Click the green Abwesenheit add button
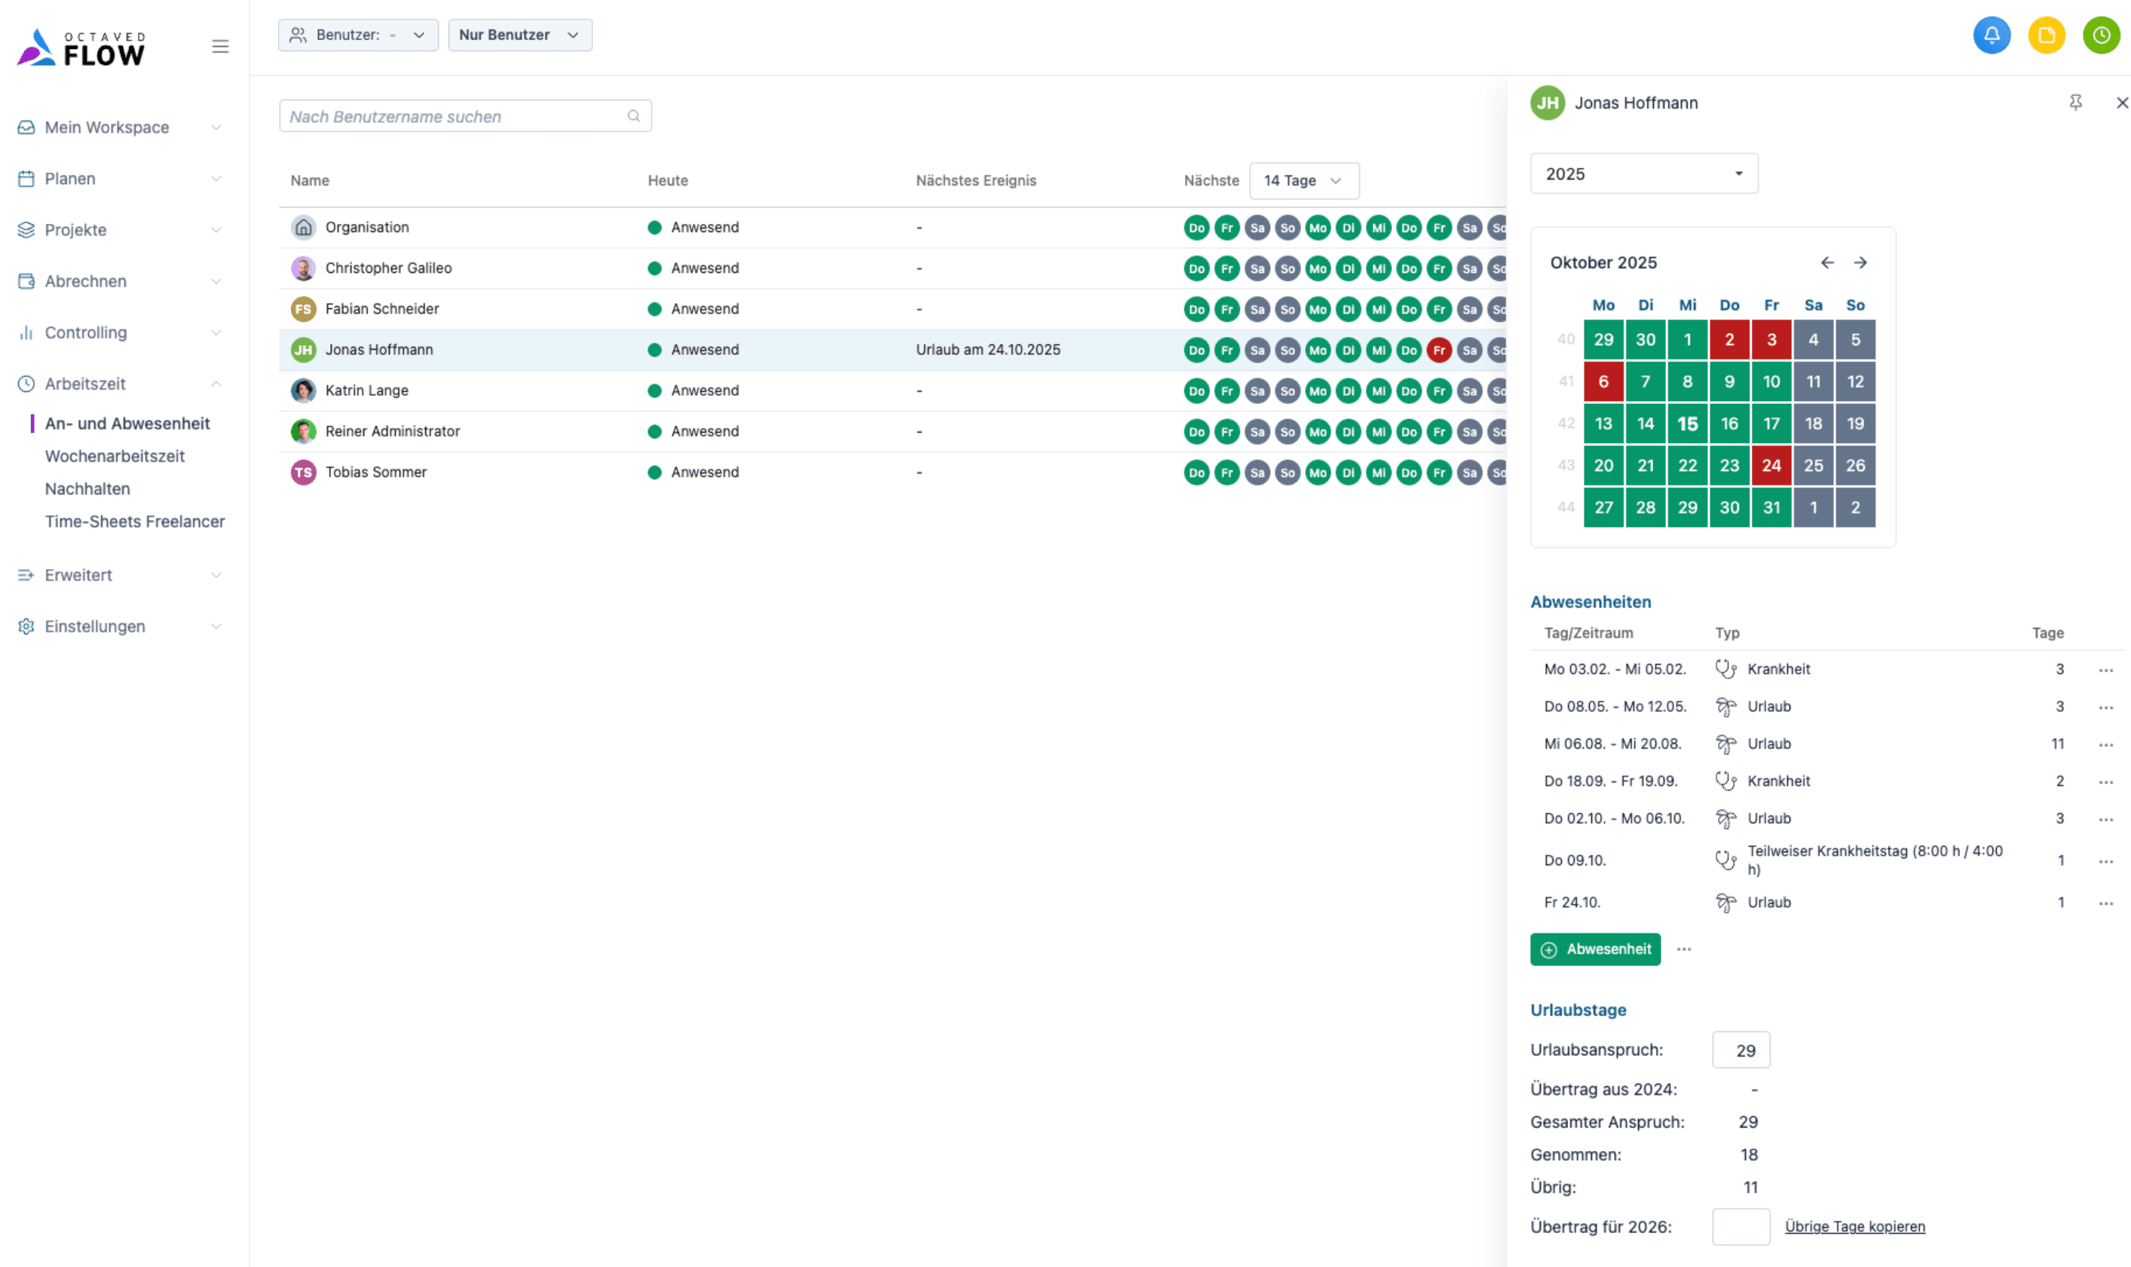2131x1267 pixels. click(1595, 948)
